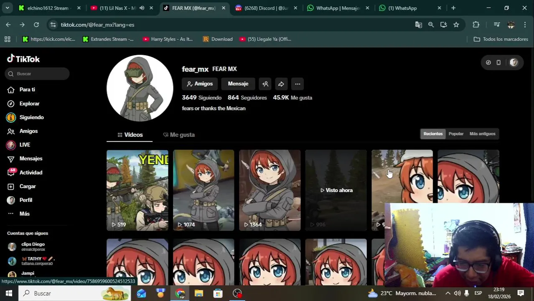Open the 3649 Siguiendo list

tap(201, 97)
